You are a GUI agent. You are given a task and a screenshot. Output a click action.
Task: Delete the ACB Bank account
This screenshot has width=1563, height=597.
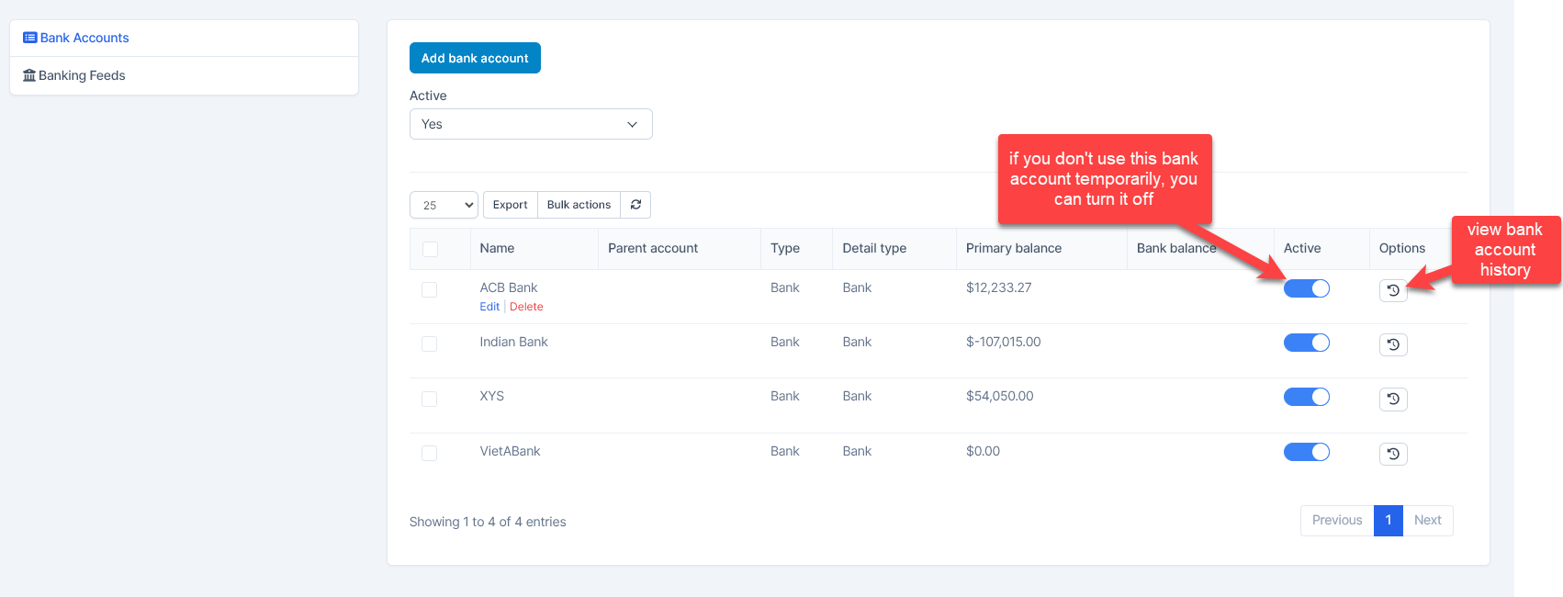526,307
